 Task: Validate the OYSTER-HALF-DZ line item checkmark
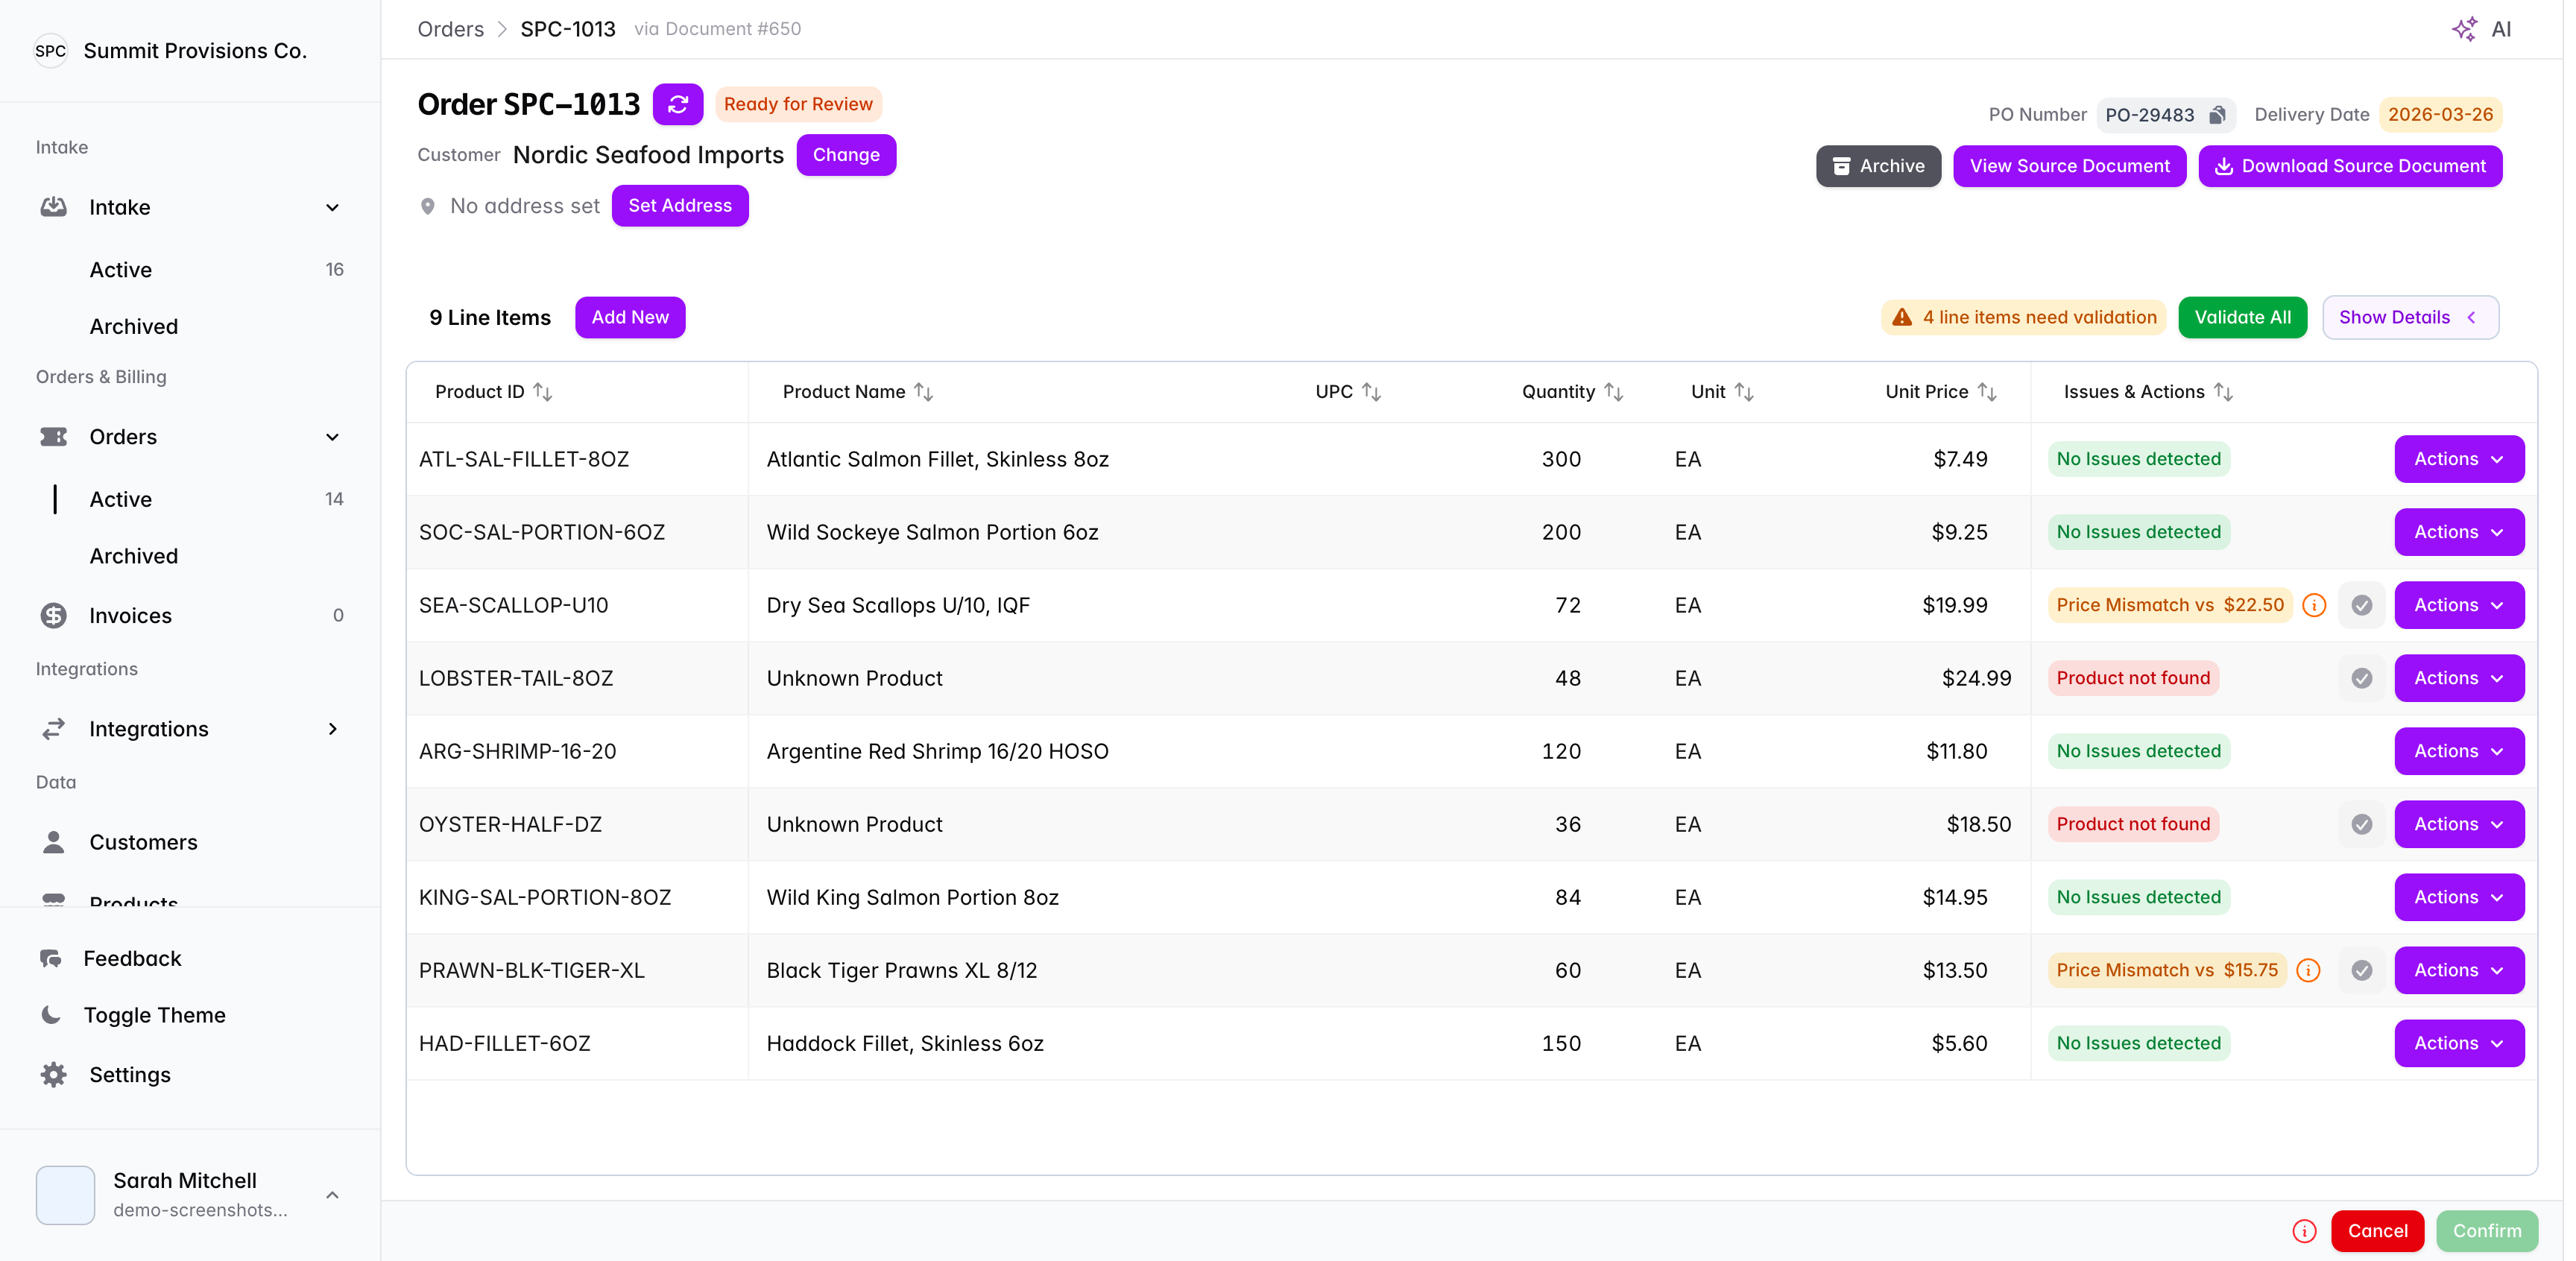2361,824
